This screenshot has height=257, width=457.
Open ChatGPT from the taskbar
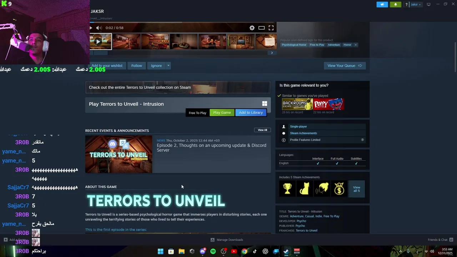(x=265, y=251)
